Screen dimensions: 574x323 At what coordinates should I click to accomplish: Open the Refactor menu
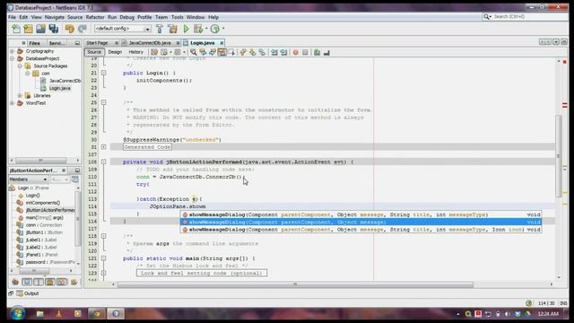coord(95,17)
